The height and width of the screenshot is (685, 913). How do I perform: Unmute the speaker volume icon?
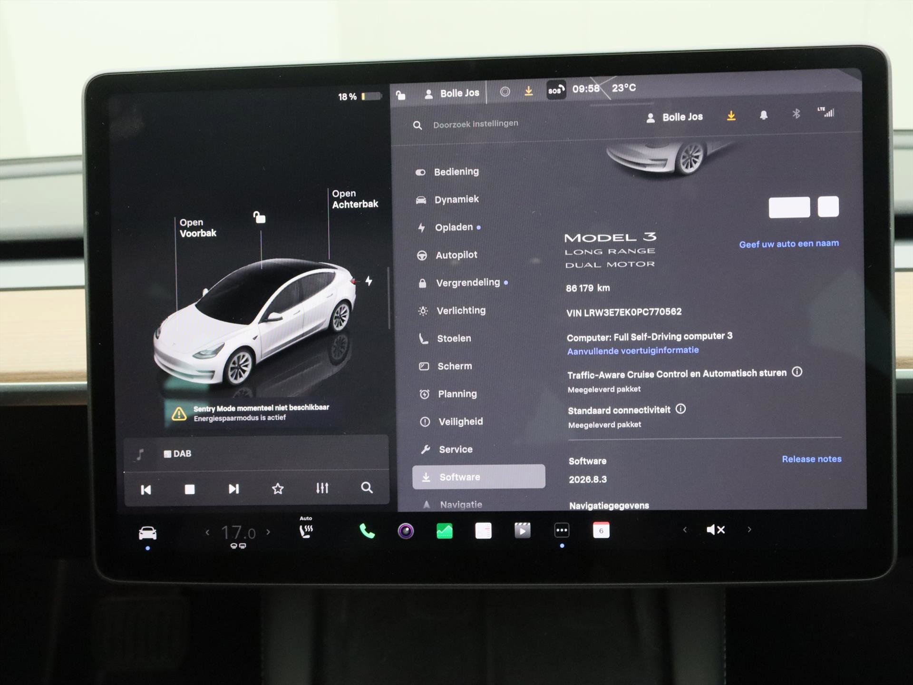(x=716, y=529)
